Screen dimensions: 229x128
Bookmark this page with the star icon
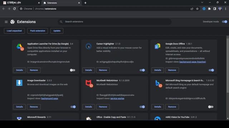tap(197, 9)
